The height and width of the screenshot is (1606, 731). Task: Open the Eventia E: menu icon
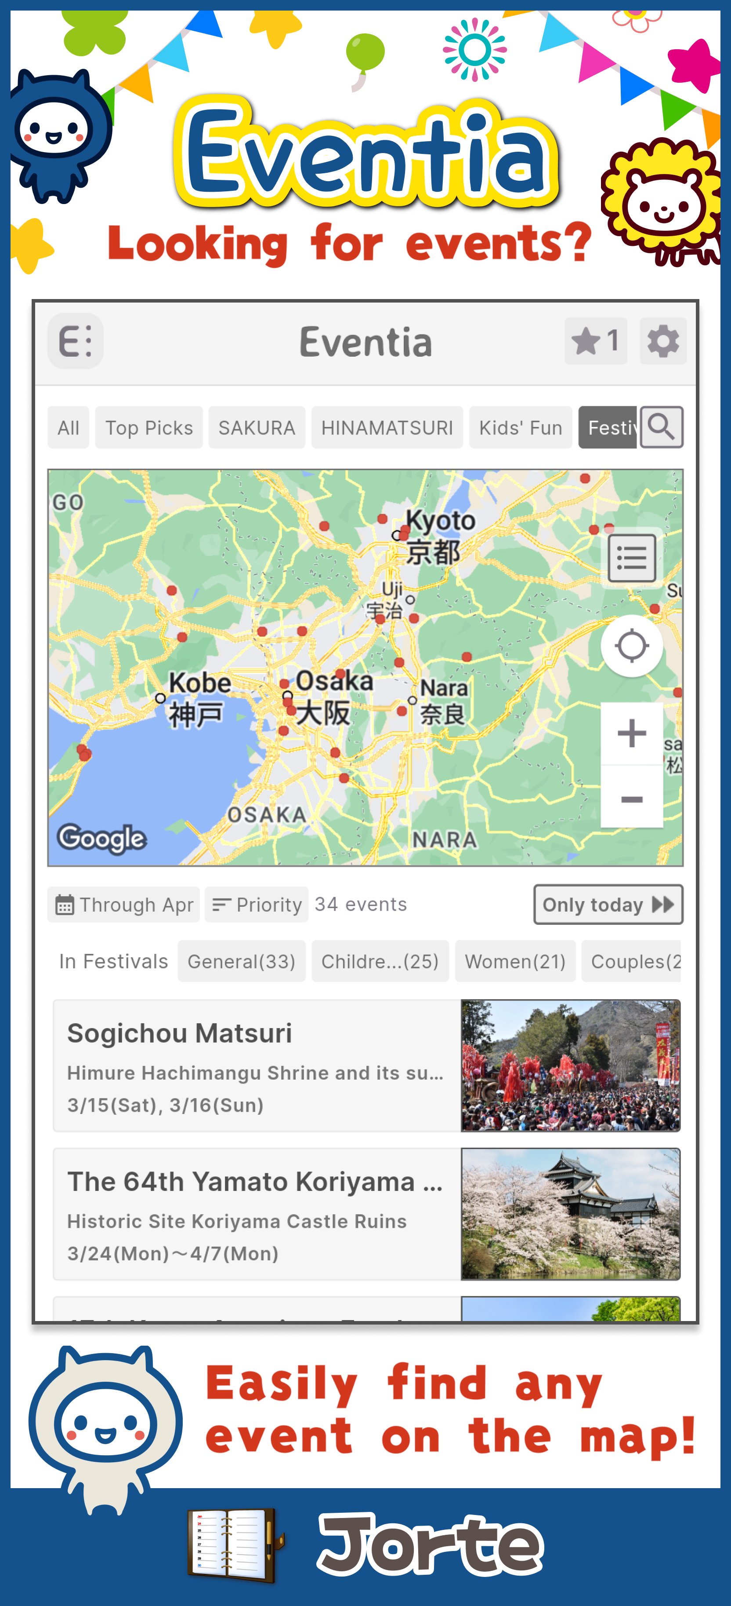click(76, 341)
